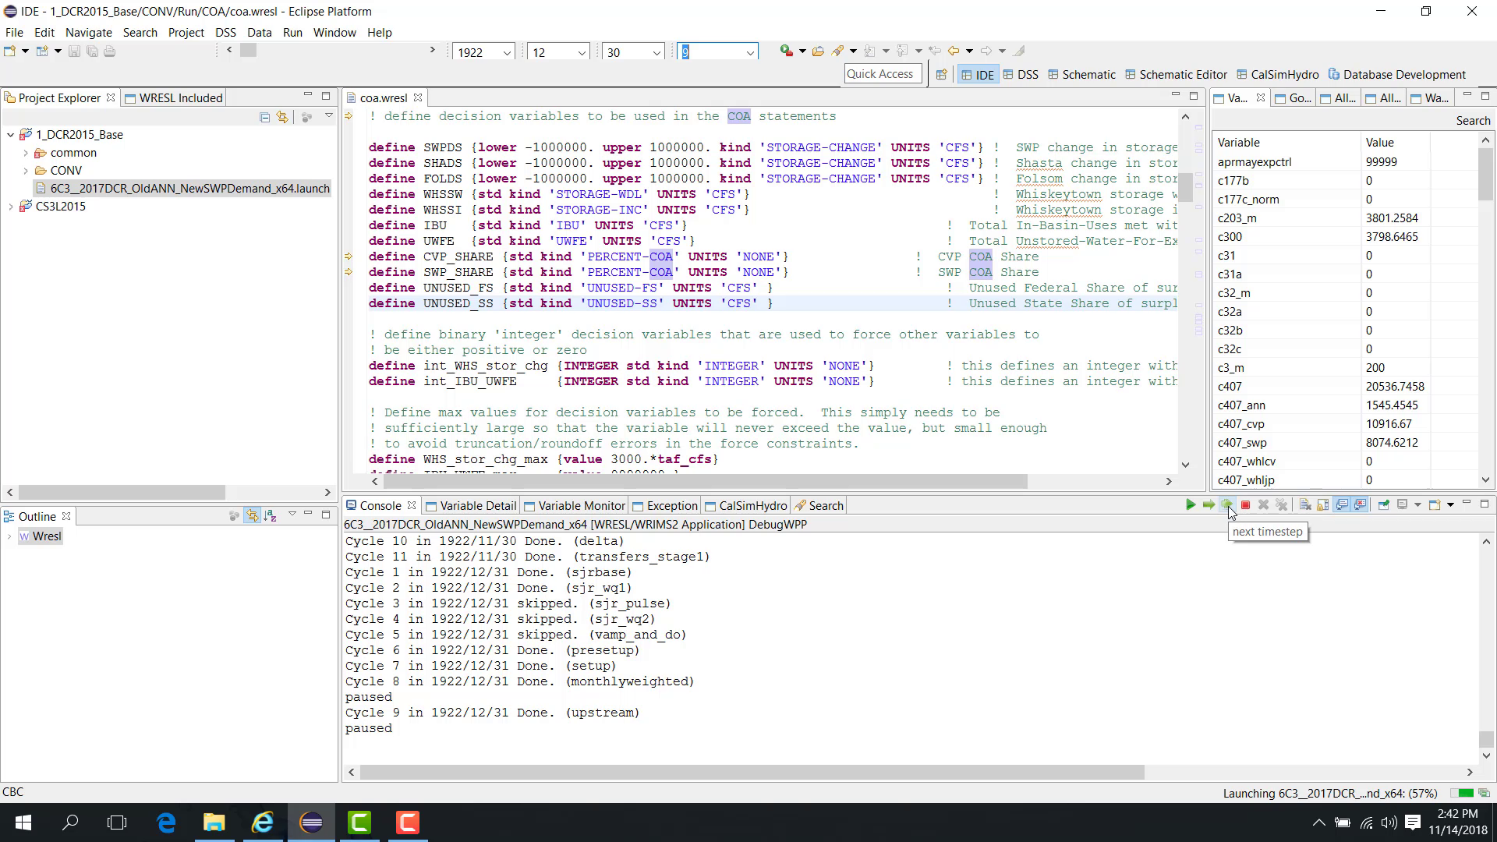Open File Explorer from taskbar
Screen dimensions: 1497x842
[214, 823]
